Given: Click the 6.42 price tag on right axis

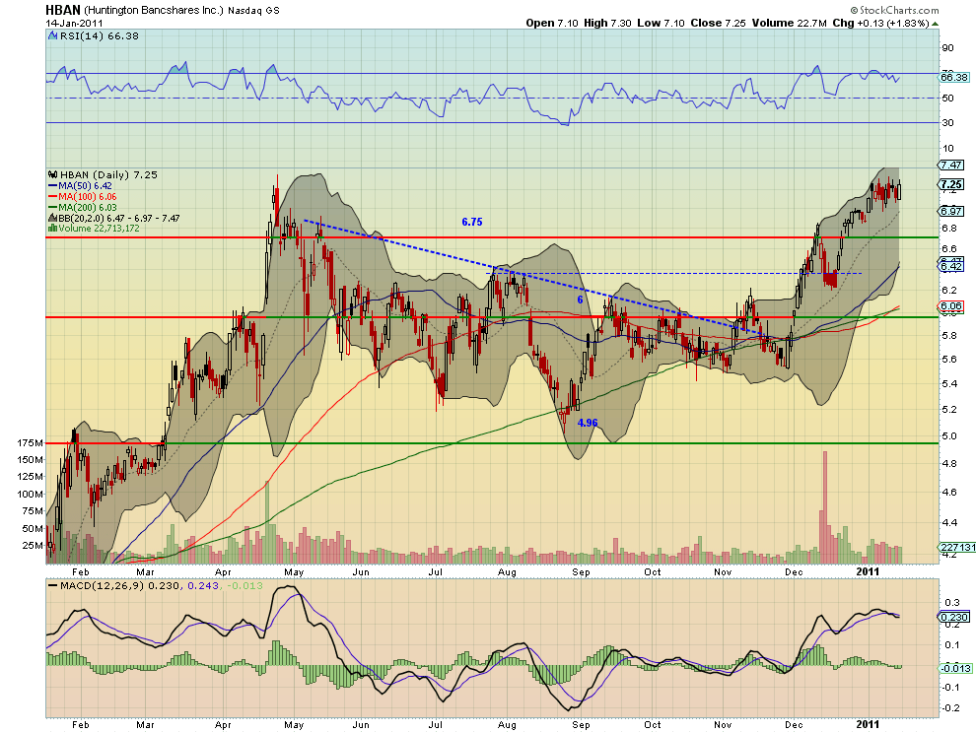Looking at the screenshot, I should [951, 266].
